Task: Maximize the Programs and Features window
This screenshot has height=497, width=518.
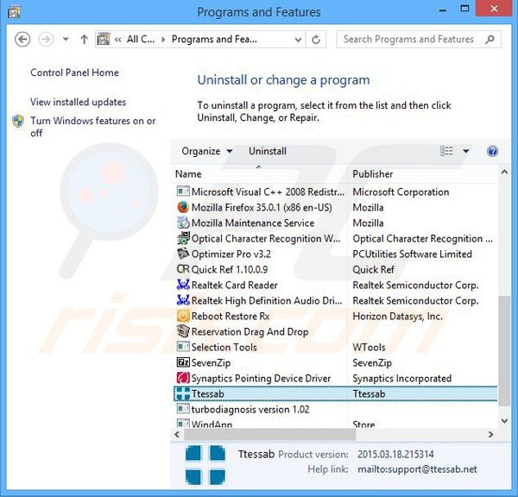Action: 464,9
